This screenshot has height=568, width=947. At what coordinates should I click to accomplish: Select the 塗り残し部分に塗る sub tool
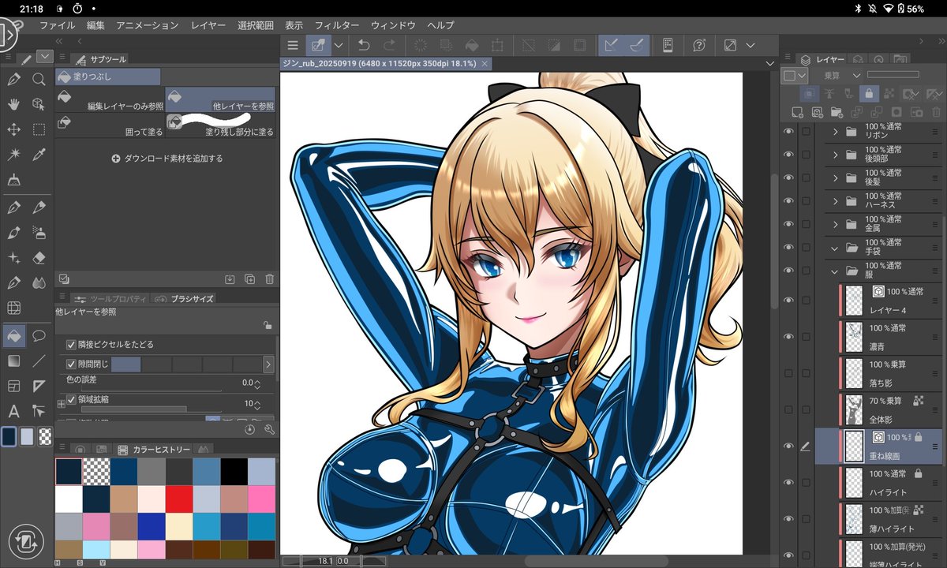point(221,125)
